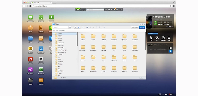
Task: Open the Contacts desktop icon
Action: point(41,28)
